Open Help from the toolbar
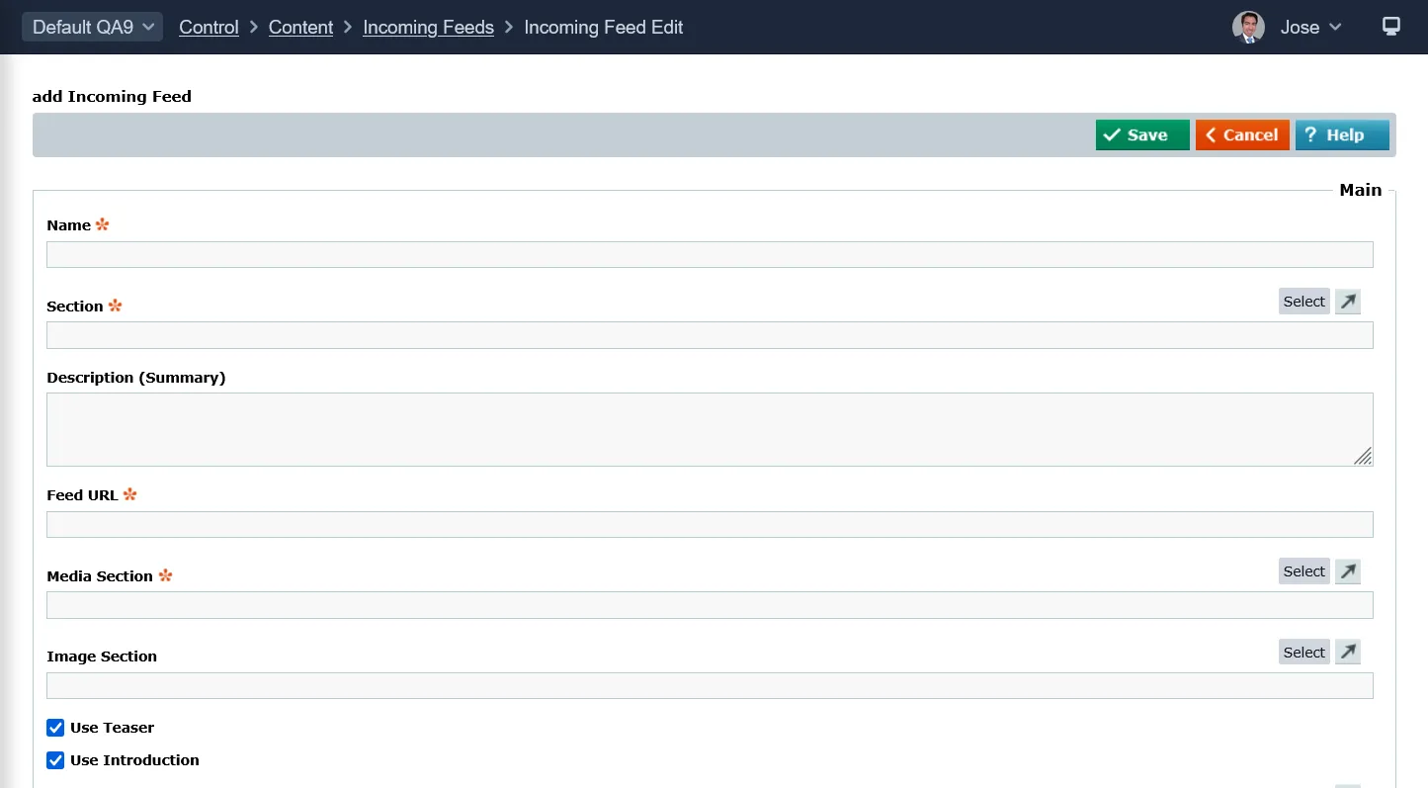 click(x=1341, y=135)
